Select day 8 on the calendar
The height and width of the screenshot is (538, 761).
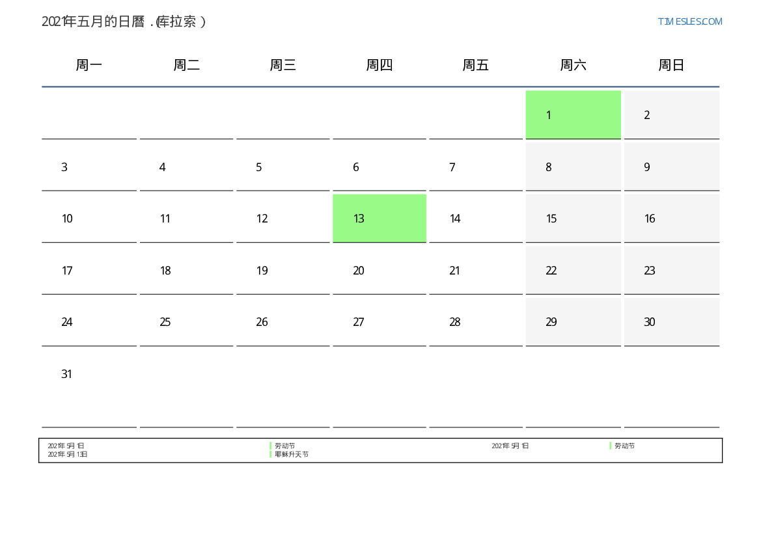573,167
